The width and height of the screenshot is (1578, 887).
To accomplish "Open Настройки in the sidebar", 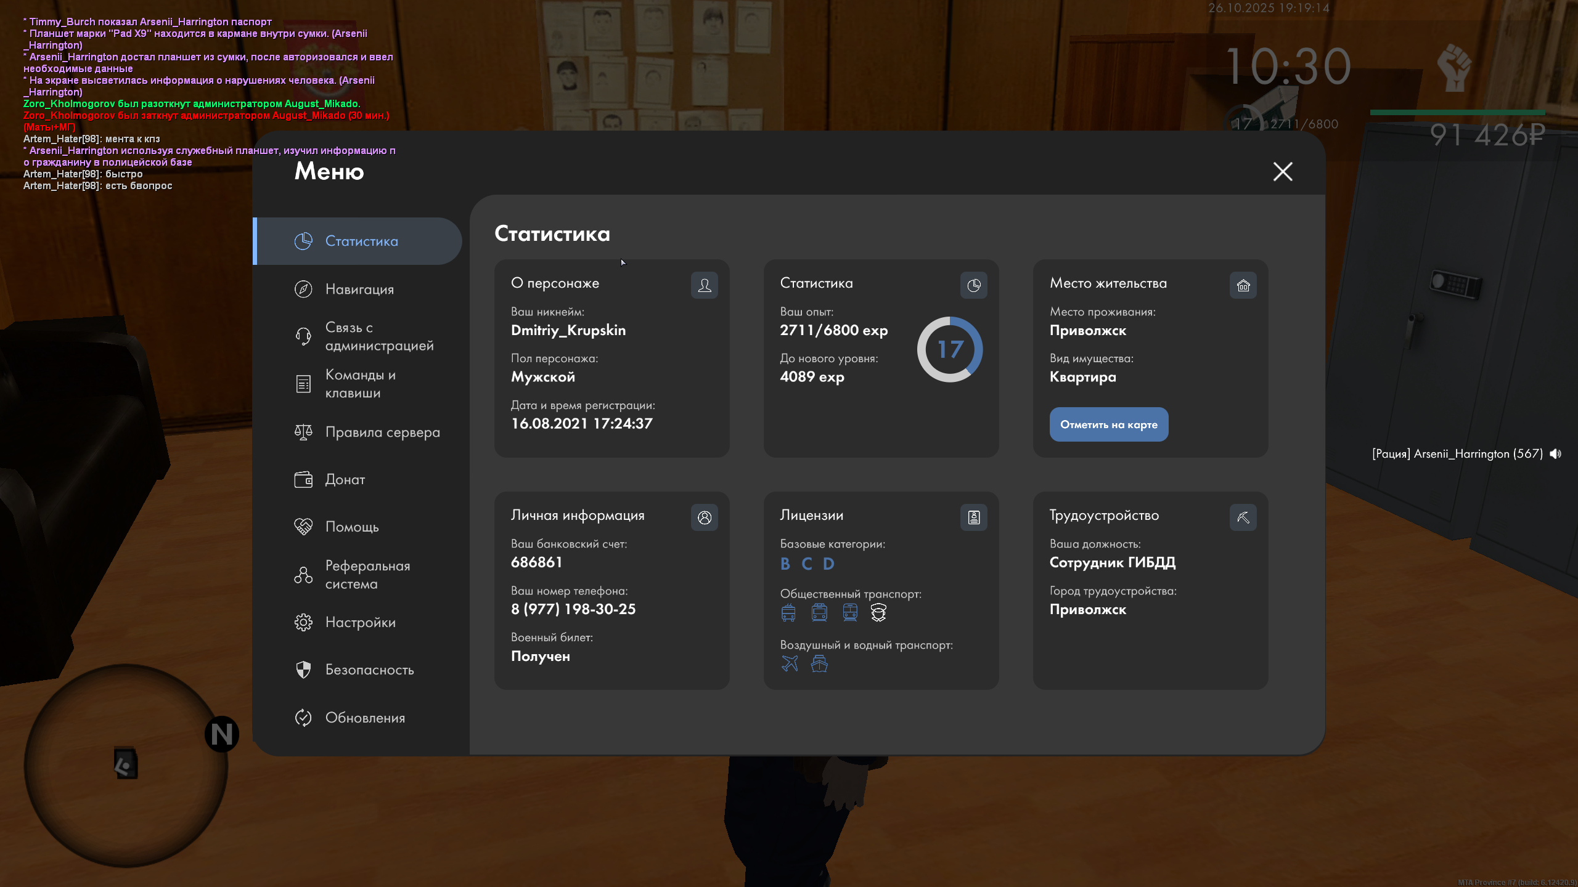I will click(360, 622).
